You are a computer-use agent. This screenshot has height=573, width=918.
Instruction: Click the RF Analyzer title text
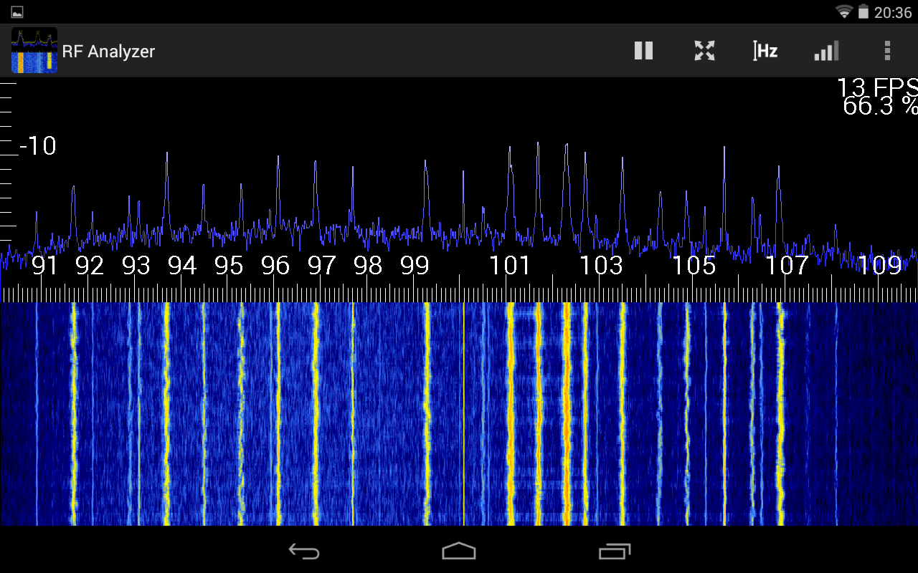[x=108, y=52]
